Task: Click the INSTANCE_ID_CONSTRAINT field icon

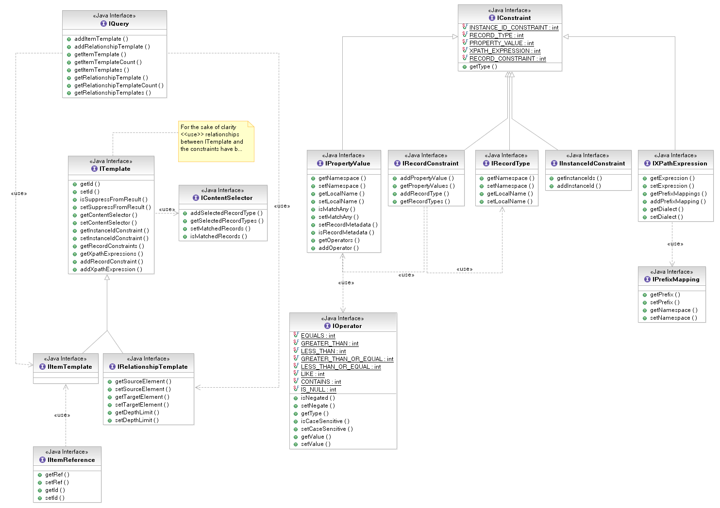Action: pyautogui.click(x=465, y=27)
